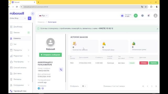Open the rows per page dropdown showing 10
Viewport: 168px width, 94px height.
point(84,86)
